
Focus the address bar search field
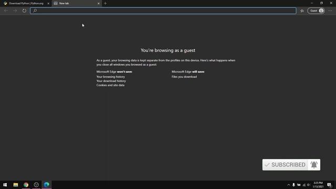click(163, 10)
